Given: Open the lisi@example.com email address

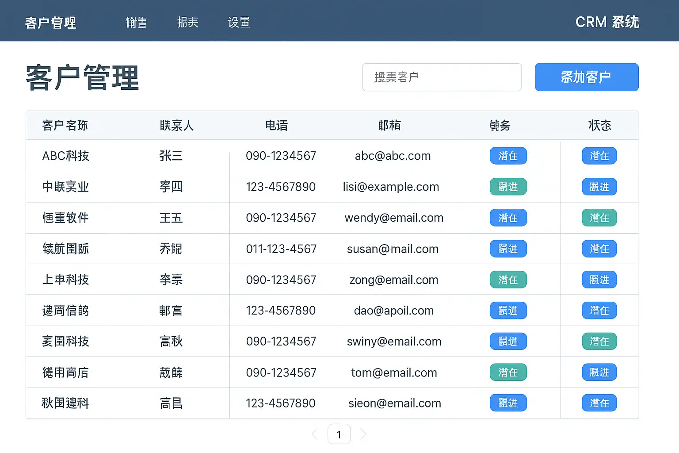Looking at the screenshot, I should (x=391, y=187).
